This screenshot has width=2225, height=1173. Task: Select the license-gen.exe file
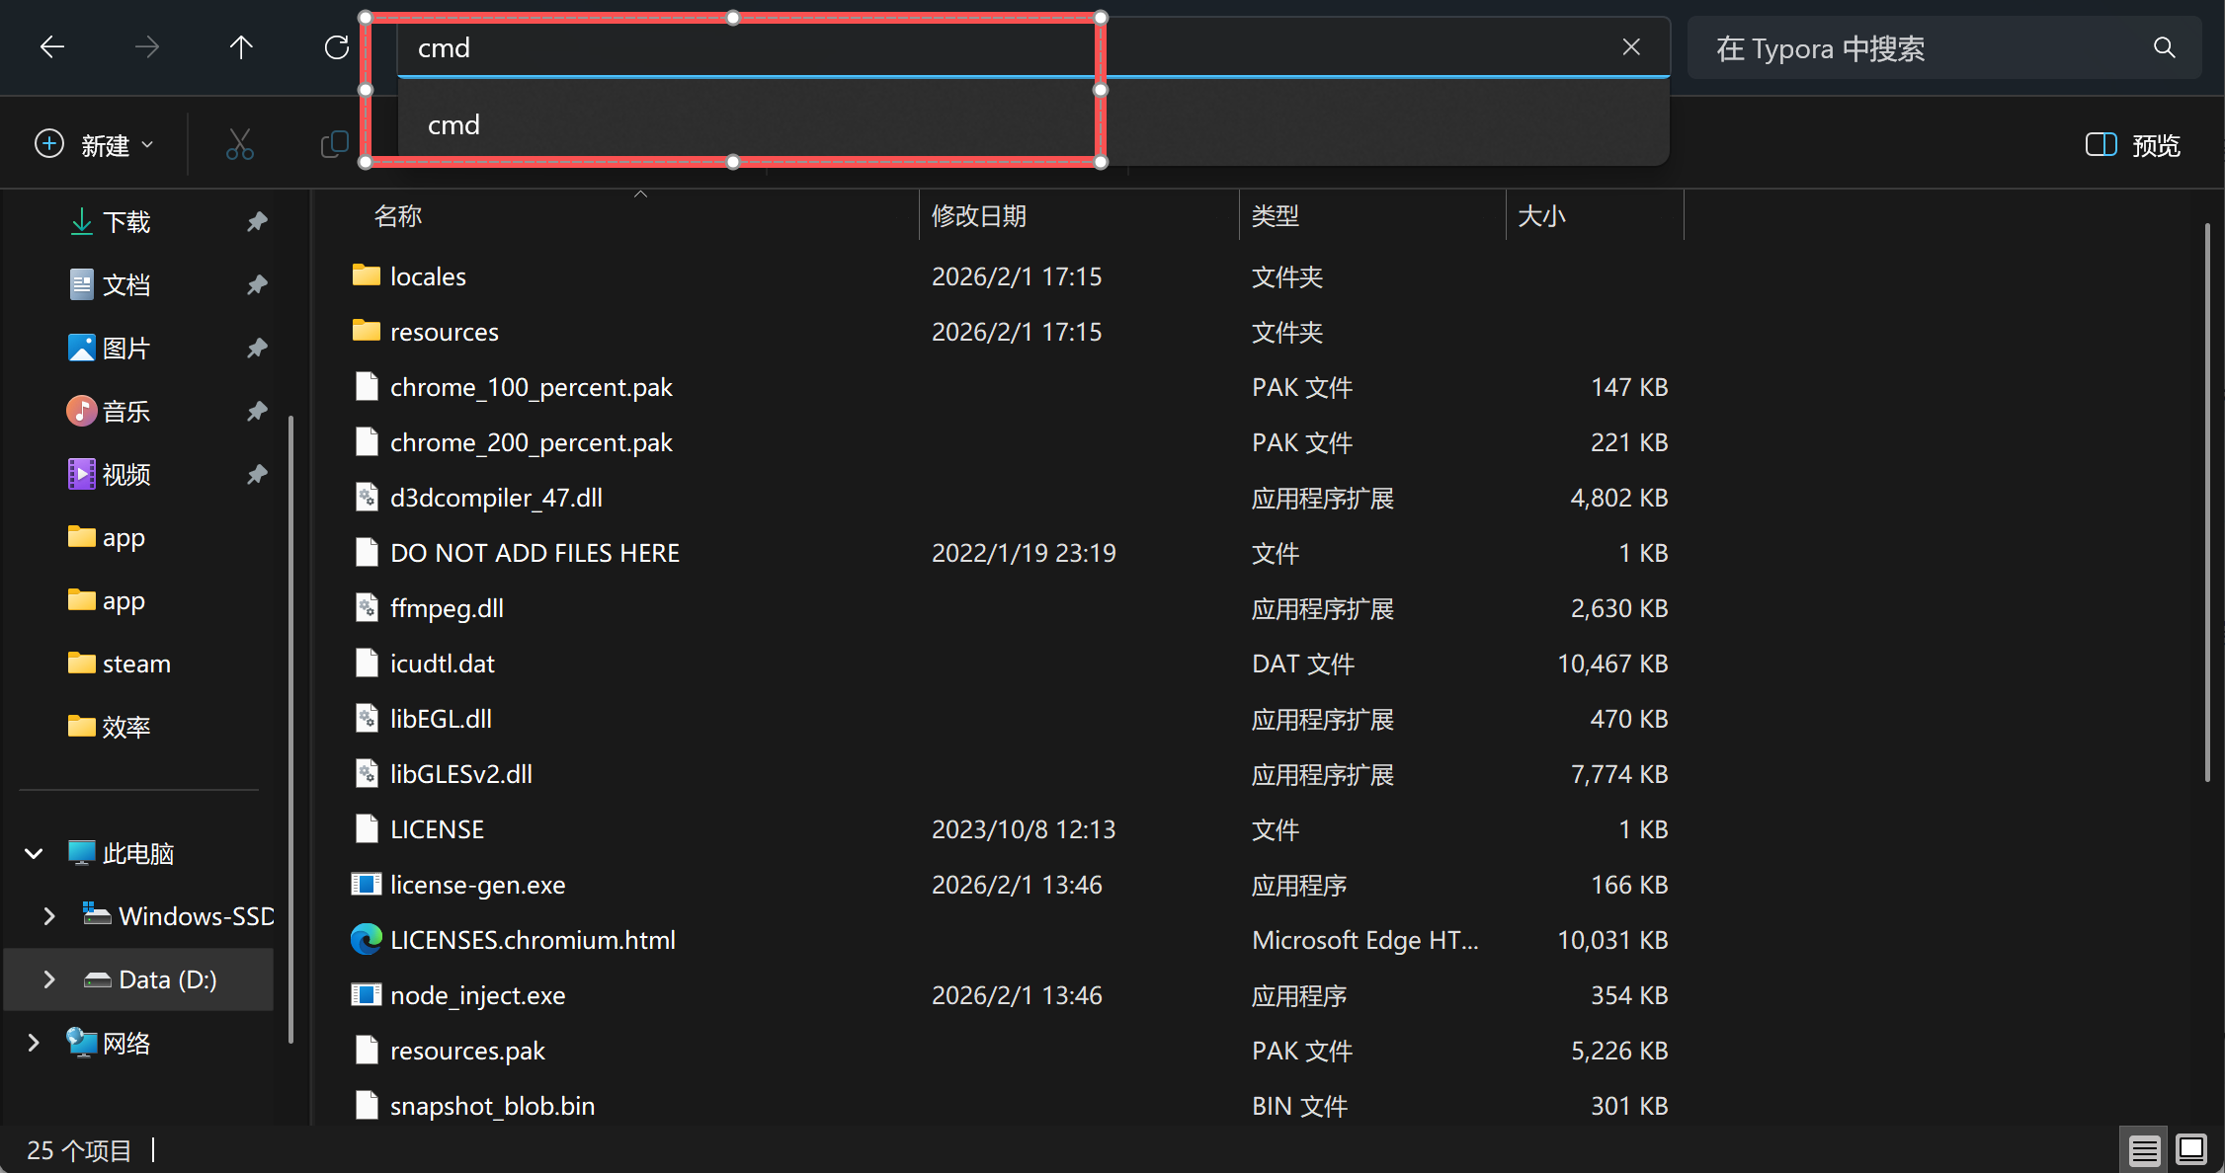477,885
